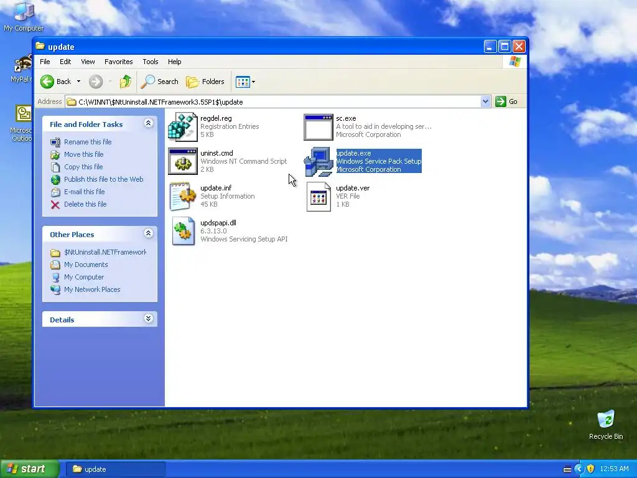Click the update.exe setup icon
The width and height of the screenshot is (637, 478).
click(318, 162)
